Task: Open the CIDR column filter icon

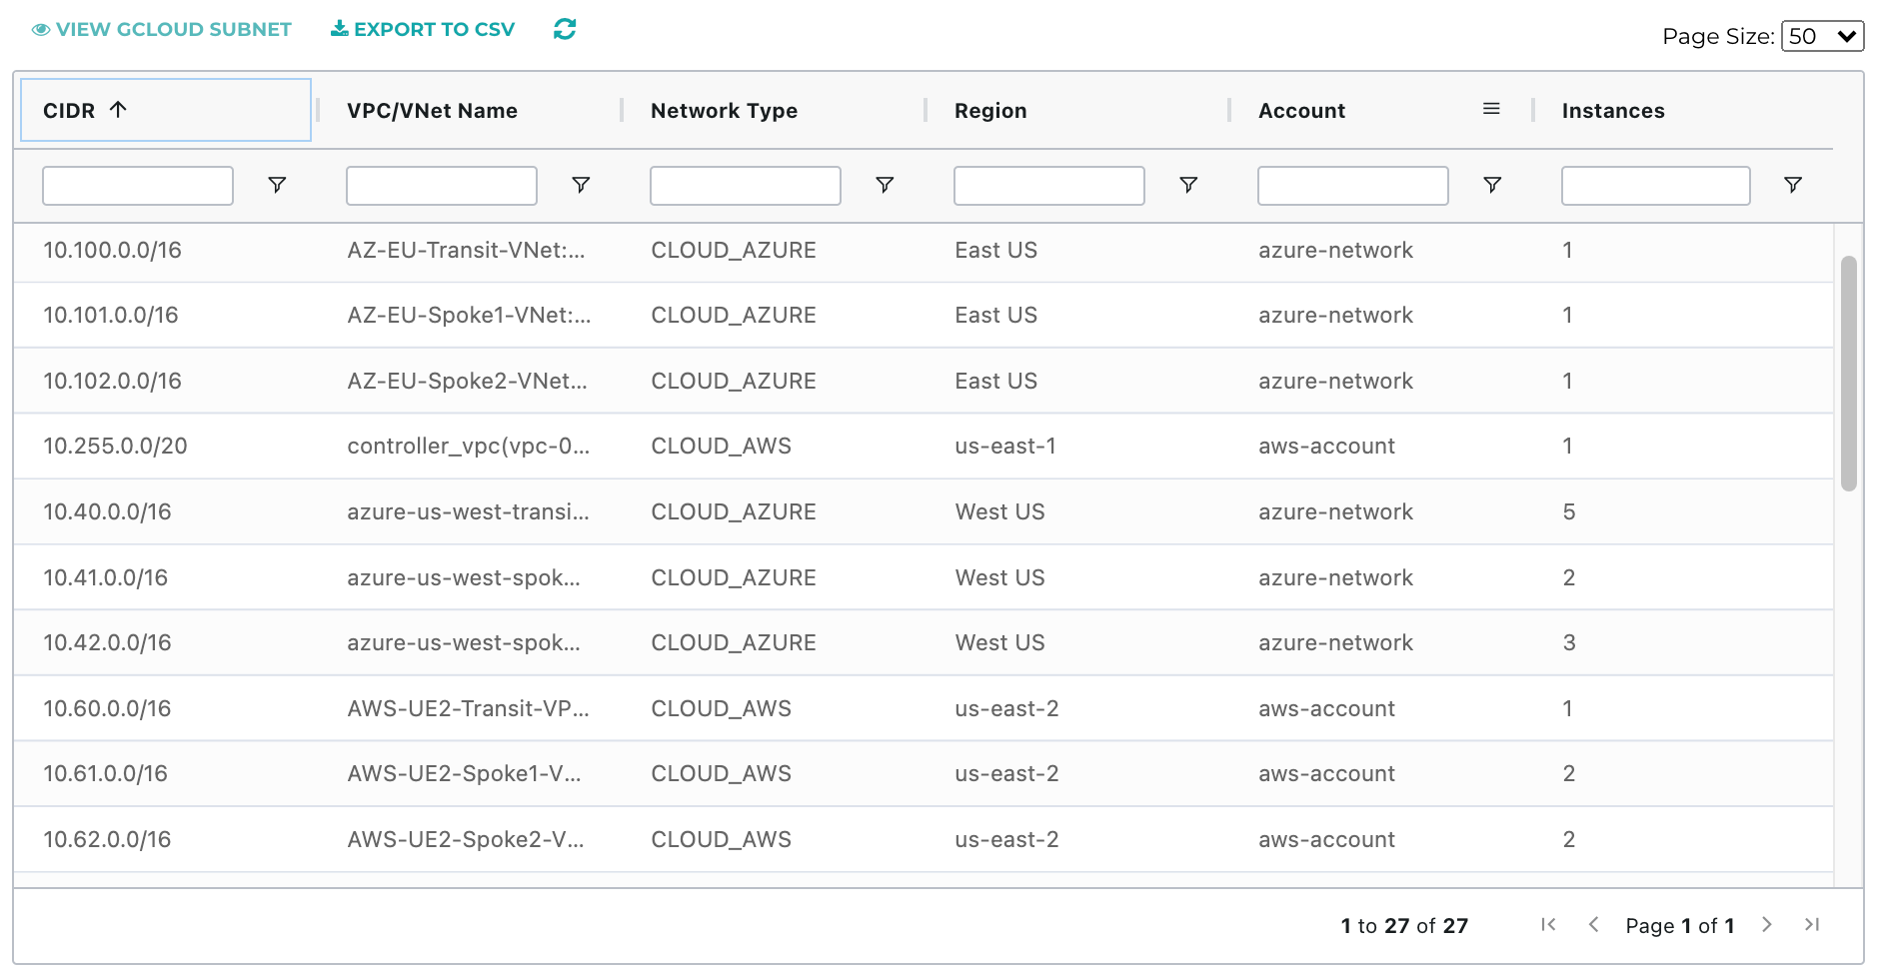Action: (x=277, y=185)
